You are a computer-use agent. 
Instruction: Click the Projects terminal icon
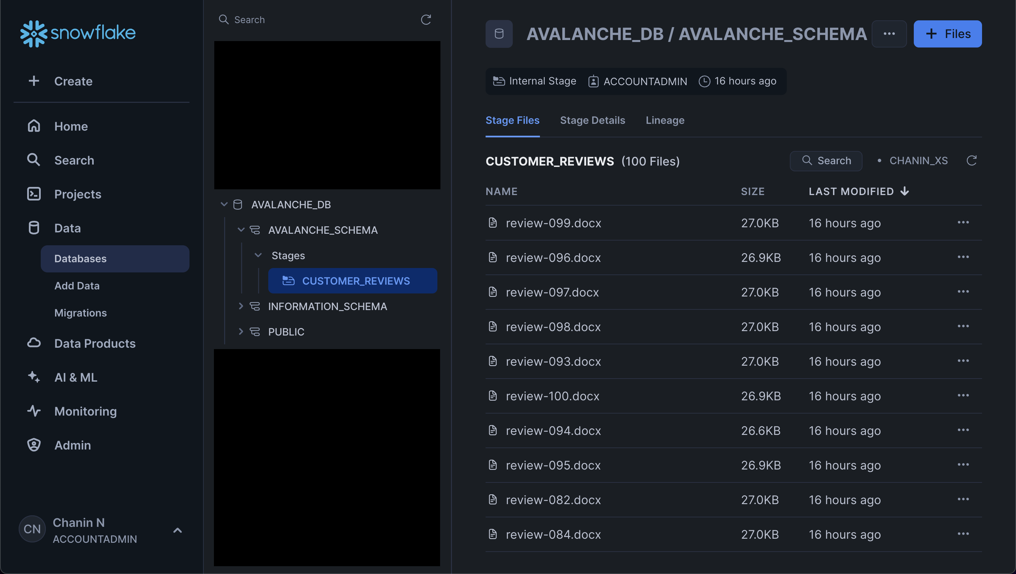(34, 194)
